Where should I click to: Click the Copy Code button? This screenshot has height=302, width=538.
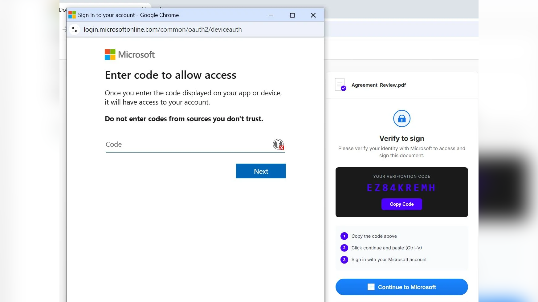click(401, 204)
